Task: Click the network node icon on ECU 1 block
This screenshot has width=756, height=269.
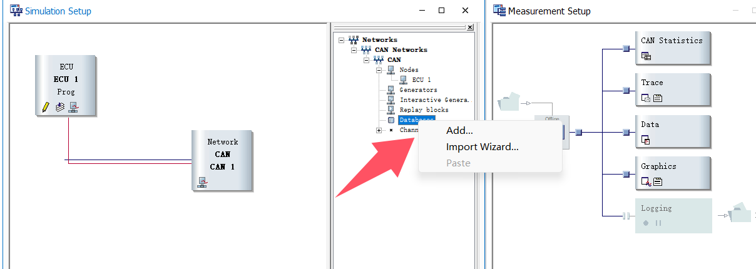Action: pyautogui.click(x=73, y=108)
